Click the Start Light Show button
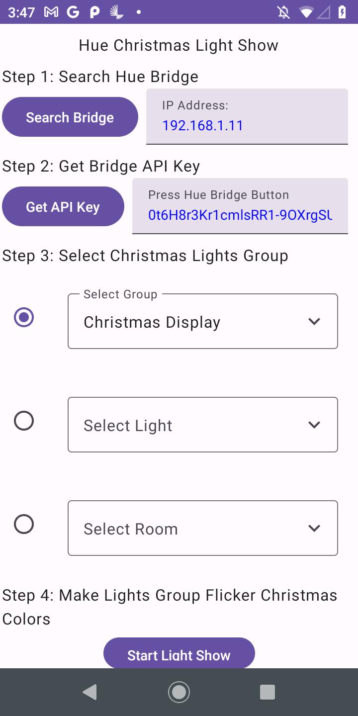 click(x=179, y=653)
